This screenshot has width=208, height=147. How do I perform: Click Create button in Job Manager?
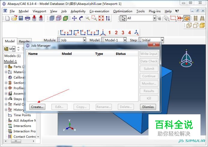pyautogui.click(x=37, y=107)
